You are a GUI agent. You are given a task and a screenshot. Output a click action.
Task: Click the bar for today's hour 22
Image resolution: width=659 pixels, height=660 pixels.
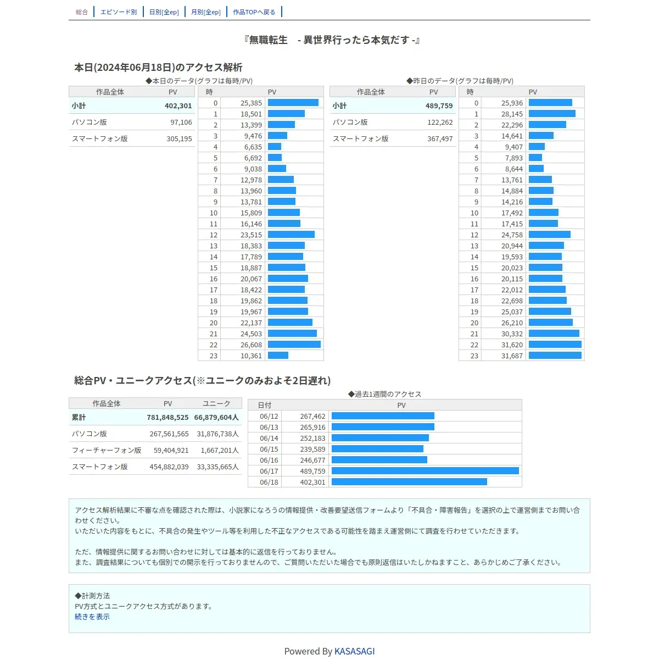pos(294,345)
